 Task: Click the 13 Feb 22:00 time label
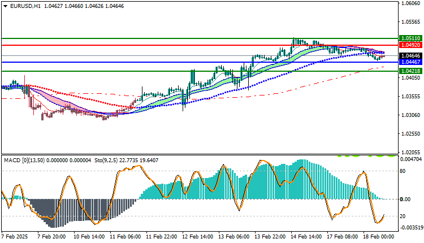(x=270, y=237)
